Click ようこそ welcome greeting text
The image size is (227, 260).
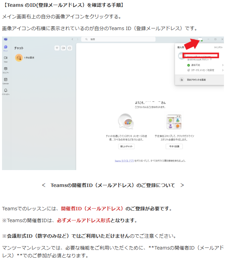click(x=150, y=103)
